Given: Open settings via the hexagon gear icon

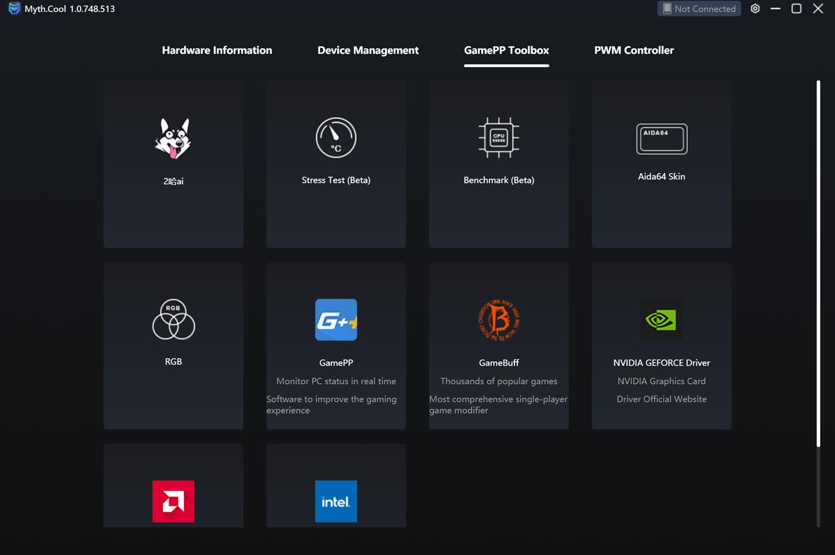Looking at the screenshot, I should [755, 9].
